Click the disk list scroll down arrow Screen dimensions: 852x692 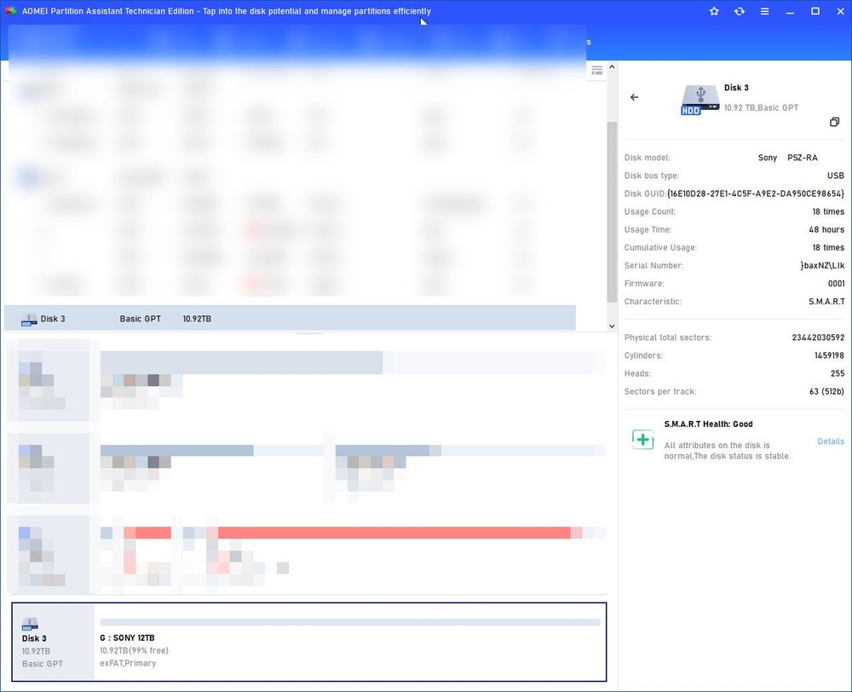click(611, 326)
